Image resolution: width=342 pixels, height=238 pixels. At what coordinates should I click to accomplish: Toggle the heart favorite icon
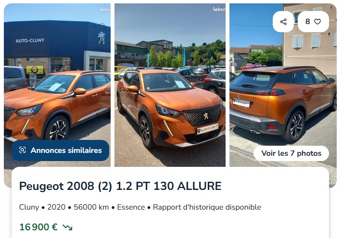(x=317, y=22)
